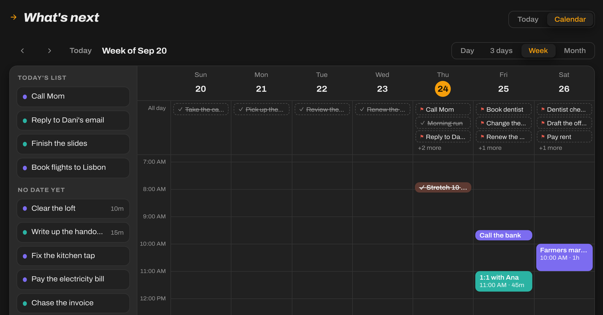Click the flag on Pay rent
This screenshot has width=603, height=315.
click(543, 136)
